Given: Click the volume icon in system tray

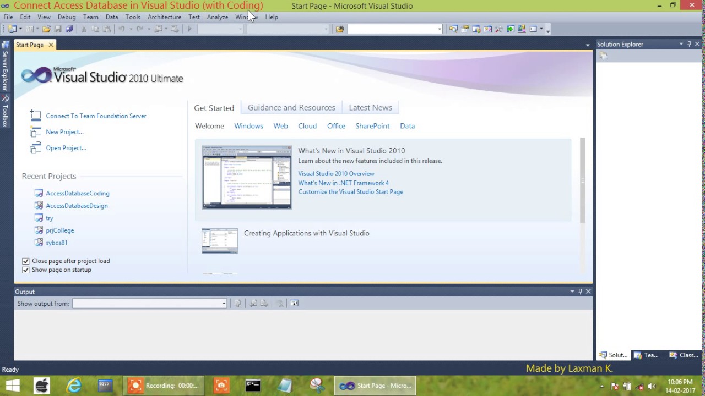Looking at the screenshot, I should 652,386.
